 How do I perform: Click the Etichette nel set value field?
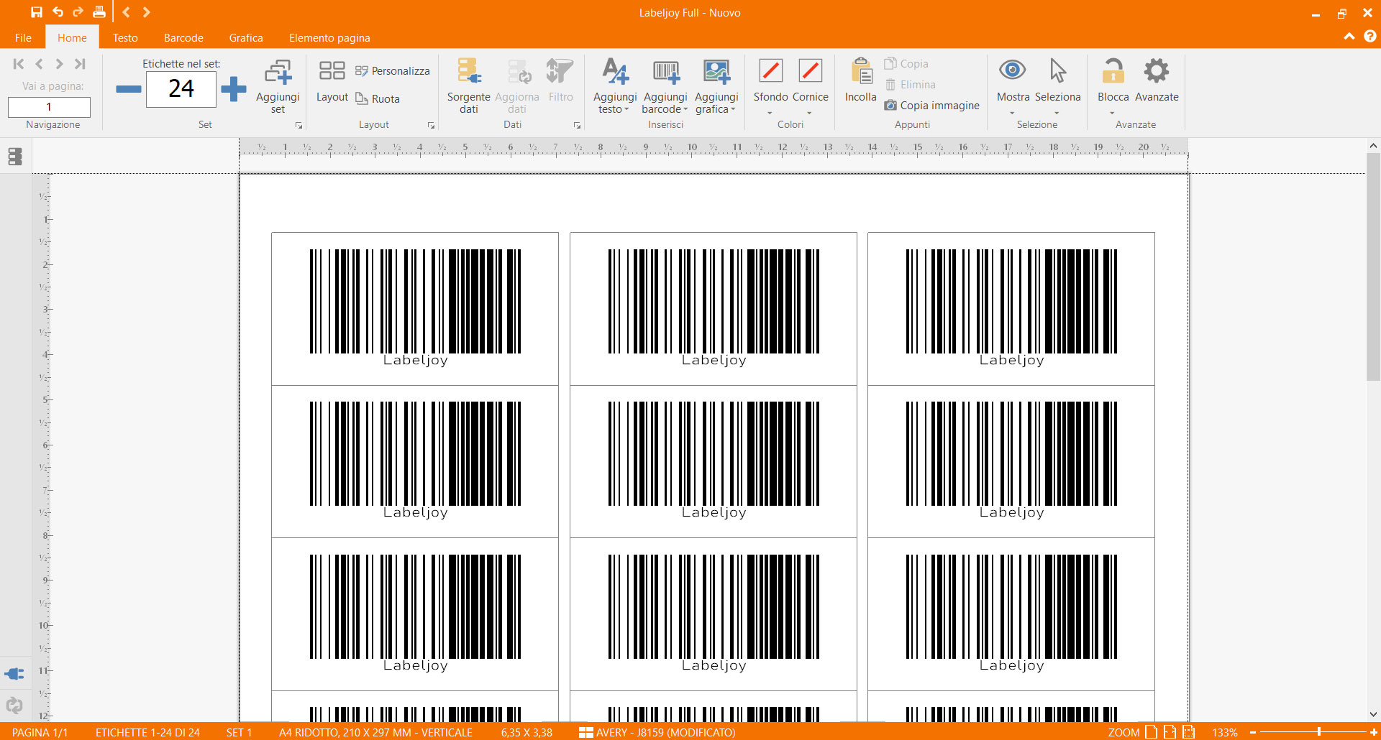181,89
